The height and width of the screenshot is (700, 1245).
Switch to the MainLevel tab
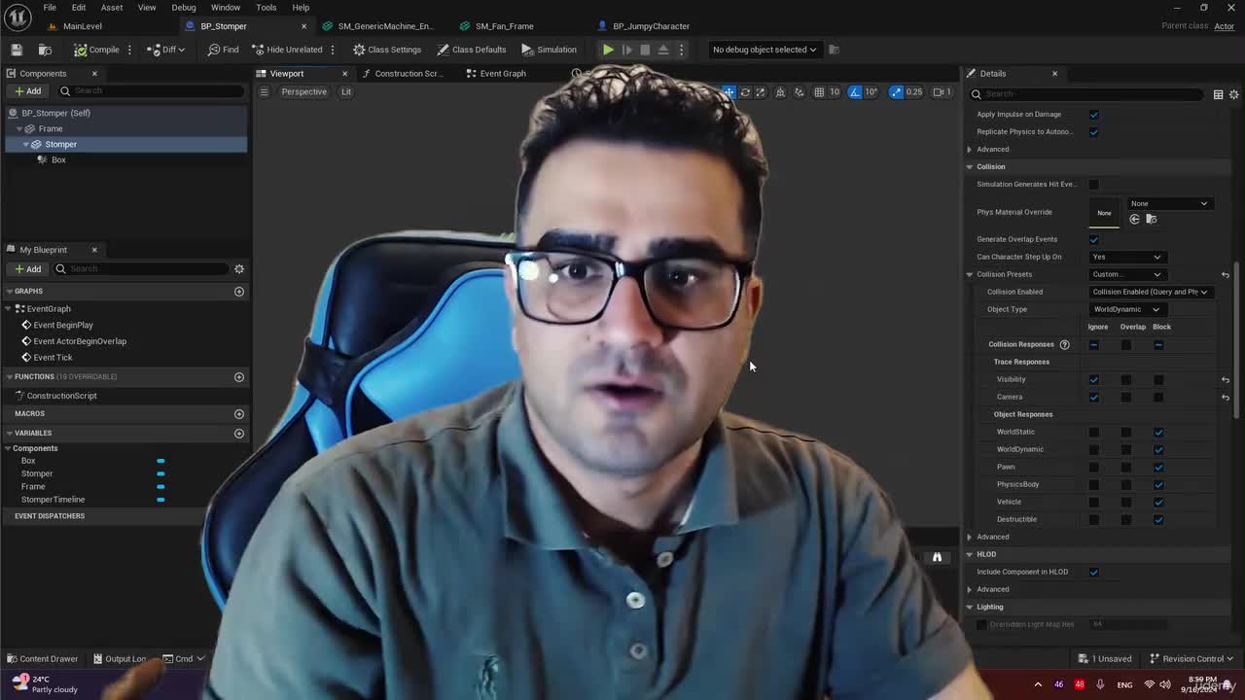(83, 26)
